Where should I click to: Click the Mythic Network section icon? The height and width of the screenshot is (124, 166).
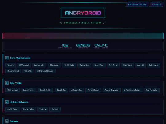[7, 102]
